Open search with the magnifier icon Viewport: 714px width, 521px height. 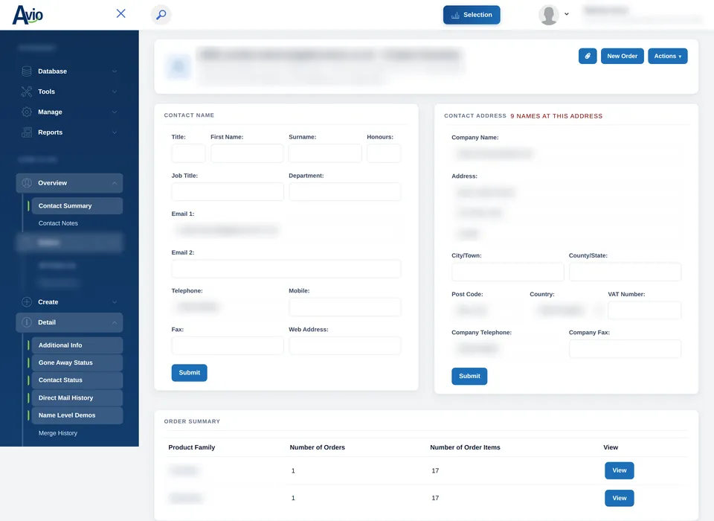coord(161,15)
